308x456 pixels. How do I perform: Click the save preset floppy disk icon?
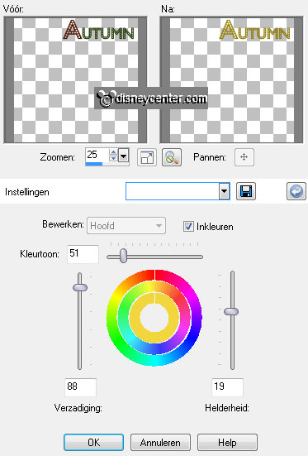pyautogui.click(x=246, y=191)
